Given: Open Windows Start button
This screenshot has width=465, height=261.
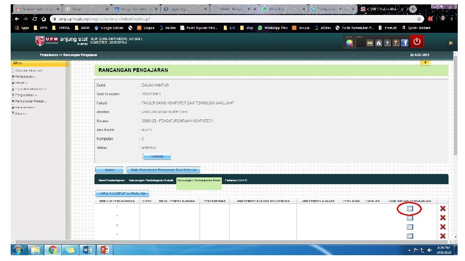Looking at the screenshot, I should 18,250.
